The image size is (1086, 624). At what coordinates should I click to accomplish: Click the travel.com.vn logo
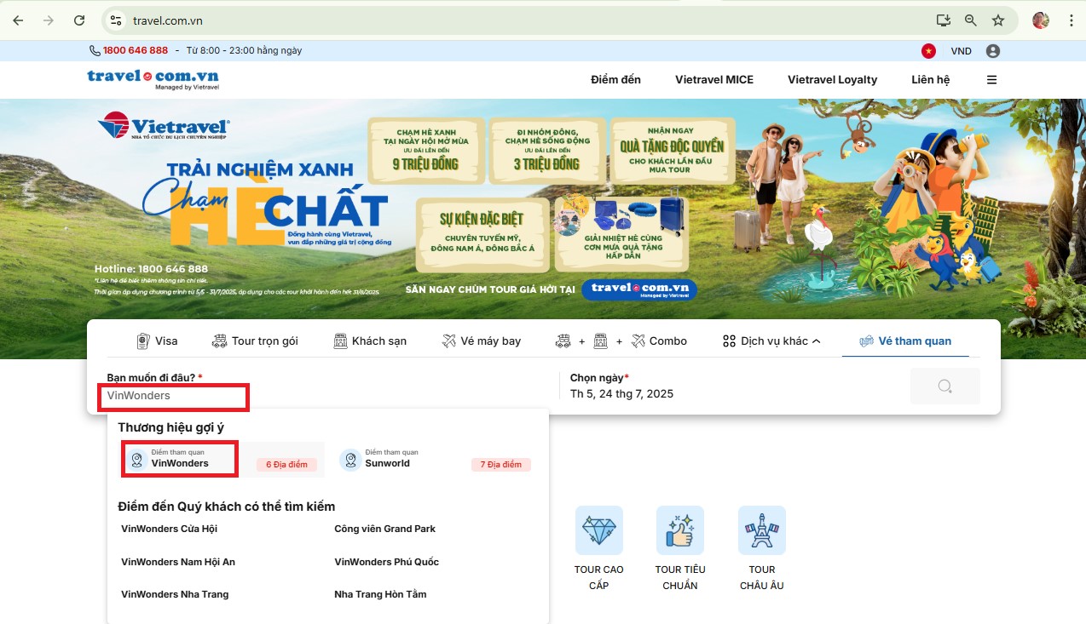[153, 79]
